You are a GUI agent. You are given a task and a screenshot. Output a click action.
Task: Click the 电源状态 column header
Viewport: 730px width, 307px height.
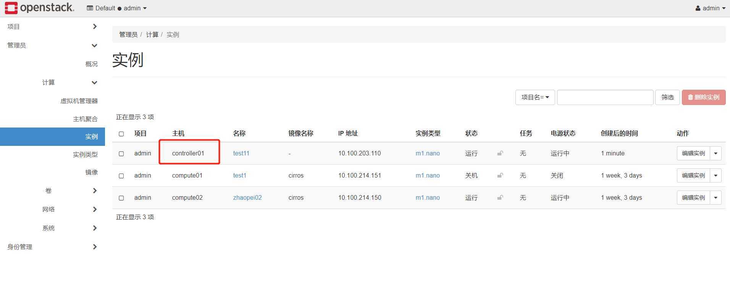[563, 133]
